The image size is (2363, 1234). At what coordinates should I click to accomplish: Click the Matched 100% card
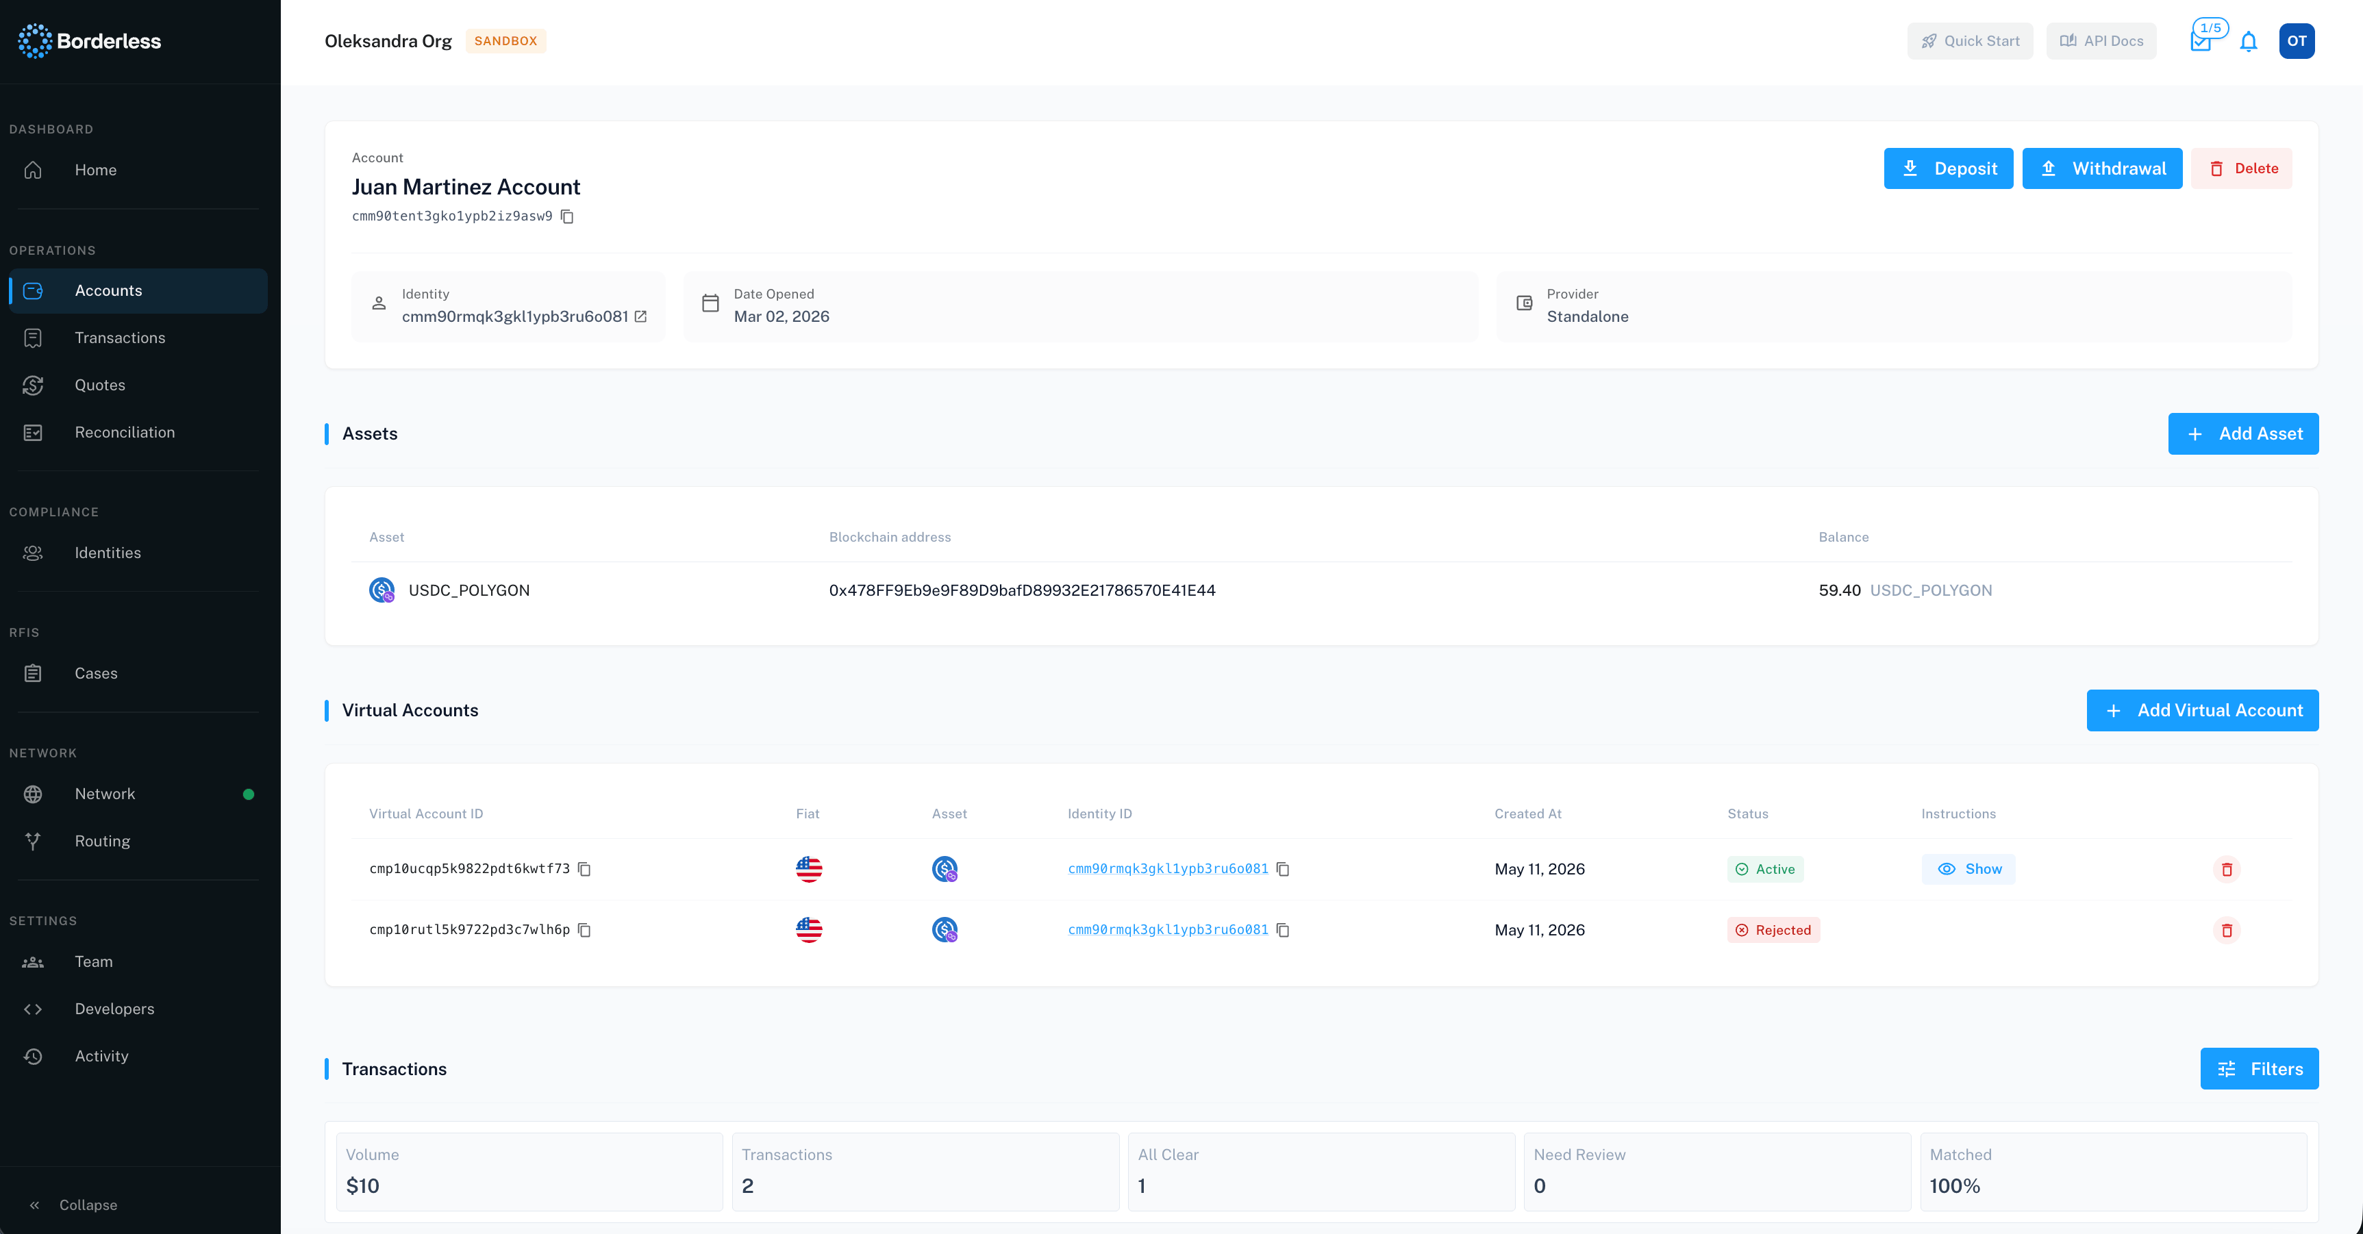2114,1172
